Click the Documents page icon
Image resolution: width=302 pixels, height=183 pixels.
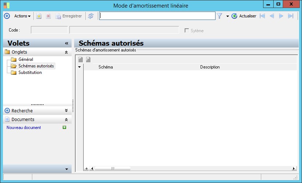7,119
